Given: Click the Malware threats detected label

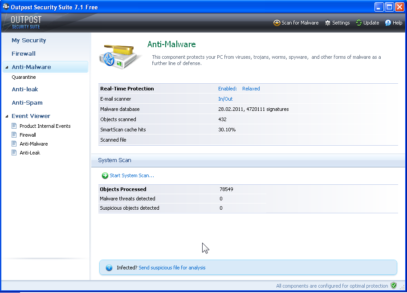Looking at the screenshot, I should coord(127,199).
